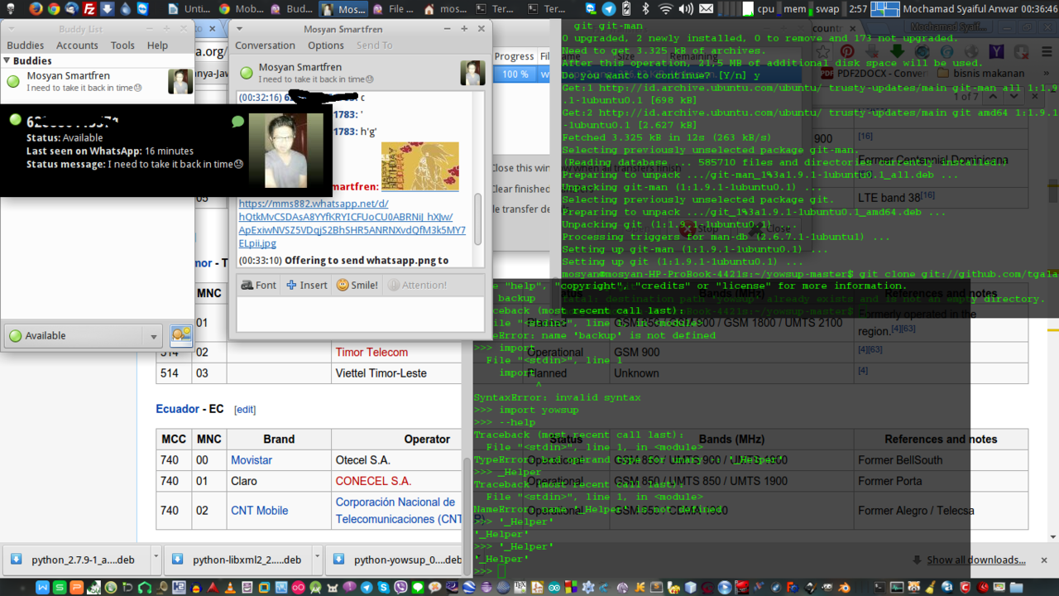This screenshot has height=596, width=1059.
Task: Click the set buddy icon button in Buddy List
Action: [181, 335]
